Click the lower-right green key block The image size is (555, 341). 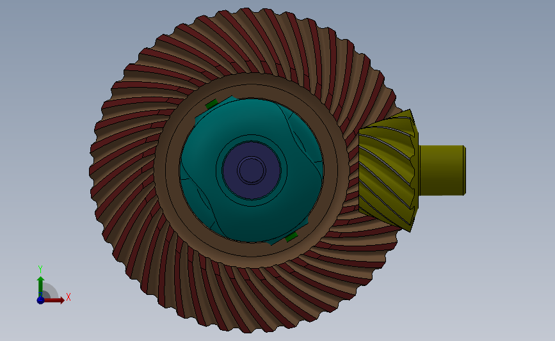point(291,237)
